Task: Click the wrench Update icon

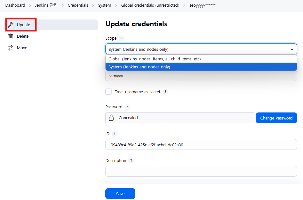Action: (x=11, y=25)
